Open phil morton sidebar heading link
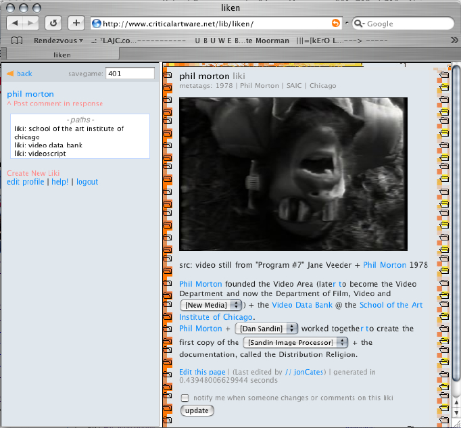461x428 pixels. (30, 94)
